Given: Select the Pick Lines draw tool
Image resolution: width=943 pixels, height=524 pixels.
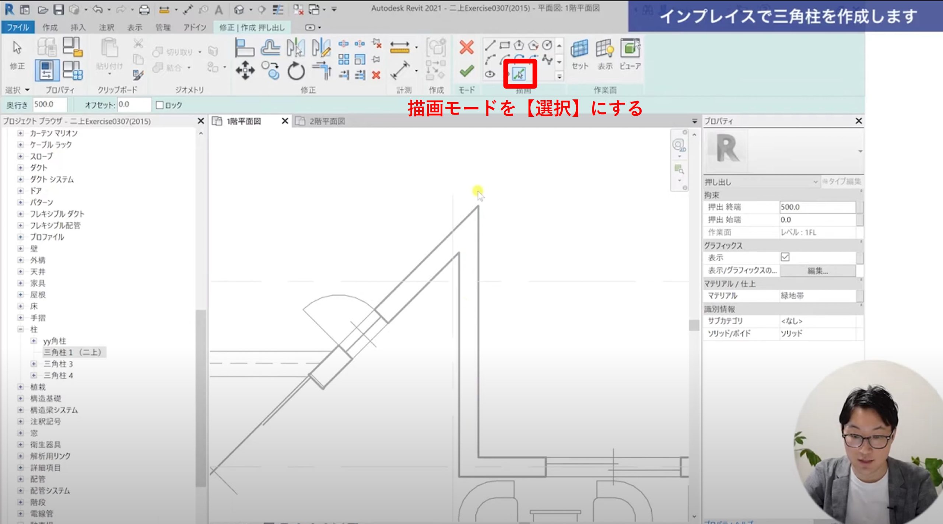Looking at the screenshot, I should pyautogui.click(x=519, y=74).
